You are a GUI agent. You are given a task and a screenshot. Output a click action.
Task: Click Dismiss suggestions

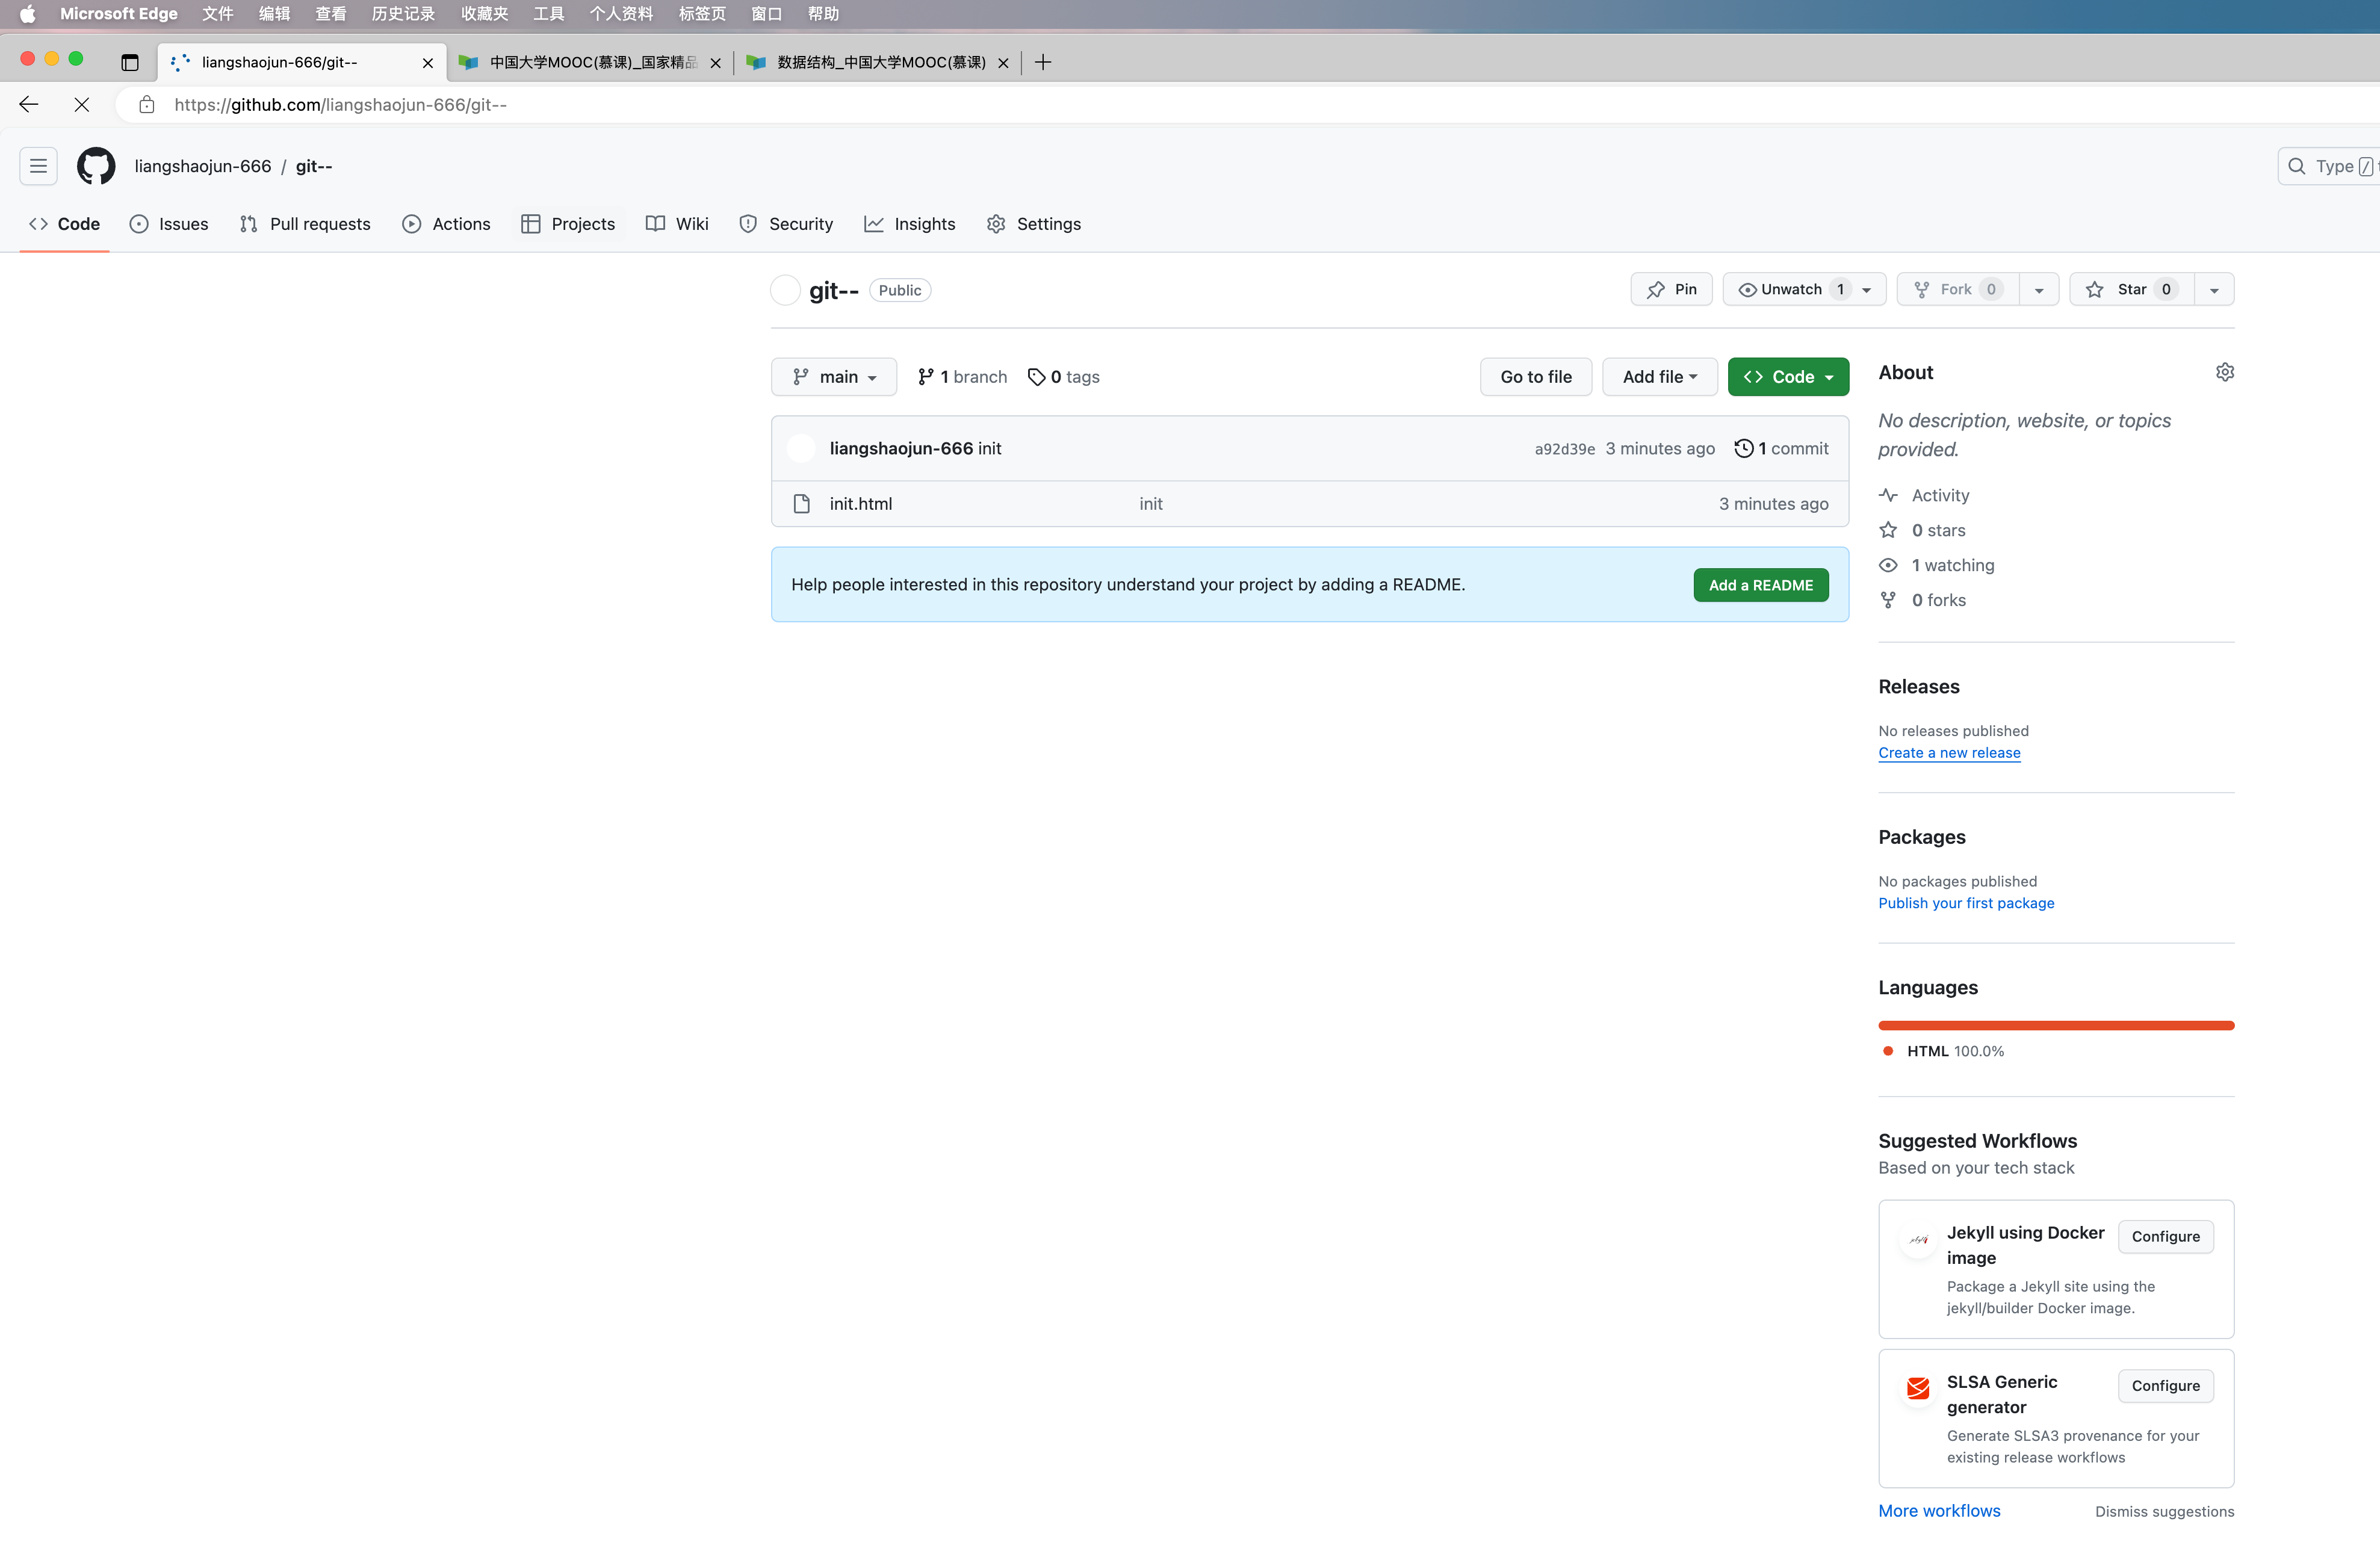(2164, 1511)
